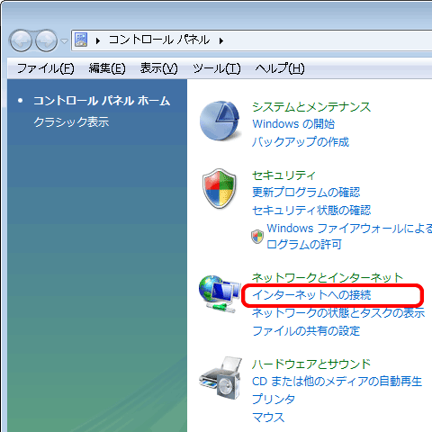Viewport: 432px width, 432px height.
Task: Expand the arrow after コントロール パネル in address bar
Action: [x=221, y=40]
